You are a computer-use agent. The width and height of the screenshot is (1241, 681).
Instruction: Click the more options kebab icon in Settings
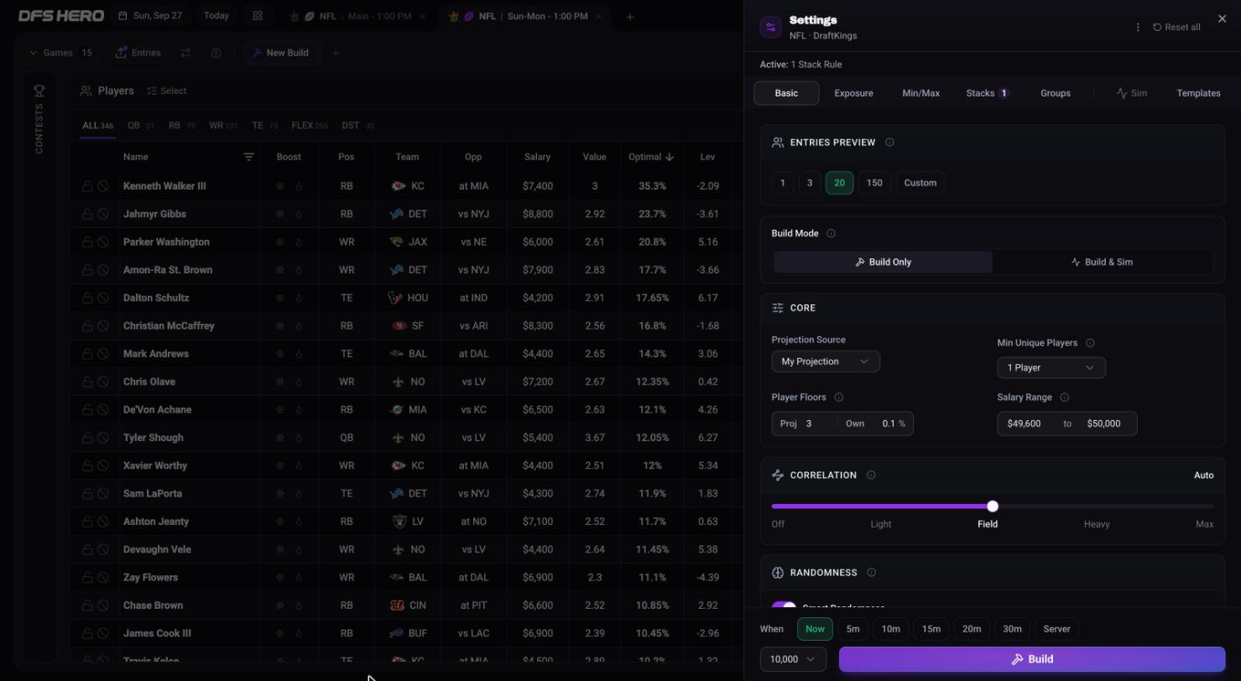(1138, 28)
